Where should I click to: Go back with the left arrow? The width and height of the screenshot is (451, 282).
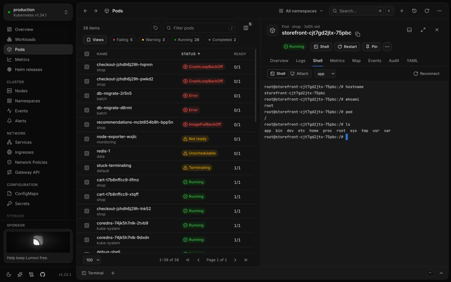[x=86, y=11]
